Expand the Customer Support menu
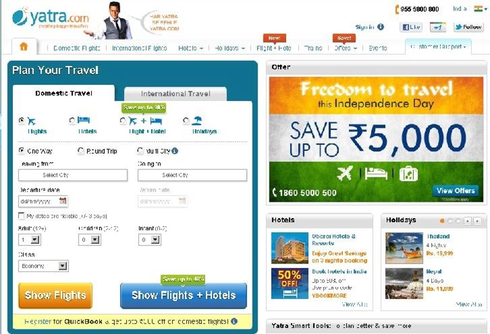Viewport: 490px width, 334px height. click(438, 47)
